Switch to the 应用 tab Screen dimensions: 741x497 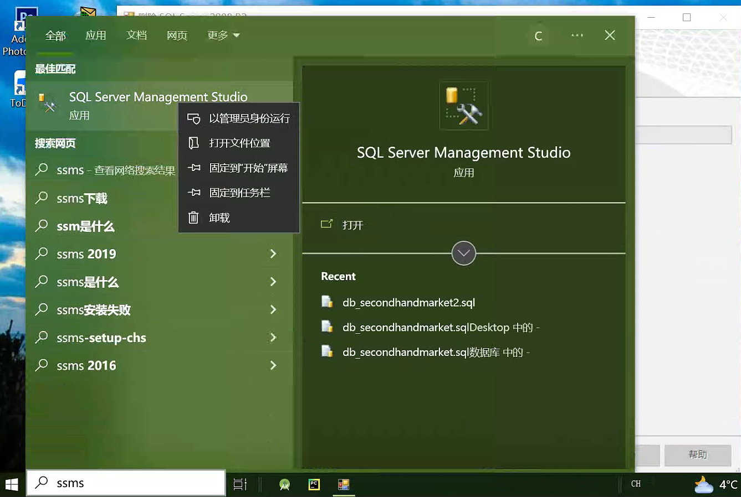pyautogui.click(x=96, y=36)
